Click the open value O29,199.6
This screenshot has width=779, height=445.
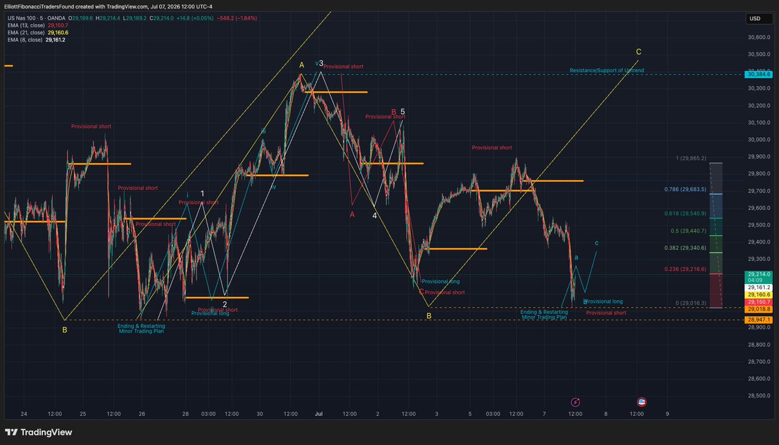(x=81, y=18)
